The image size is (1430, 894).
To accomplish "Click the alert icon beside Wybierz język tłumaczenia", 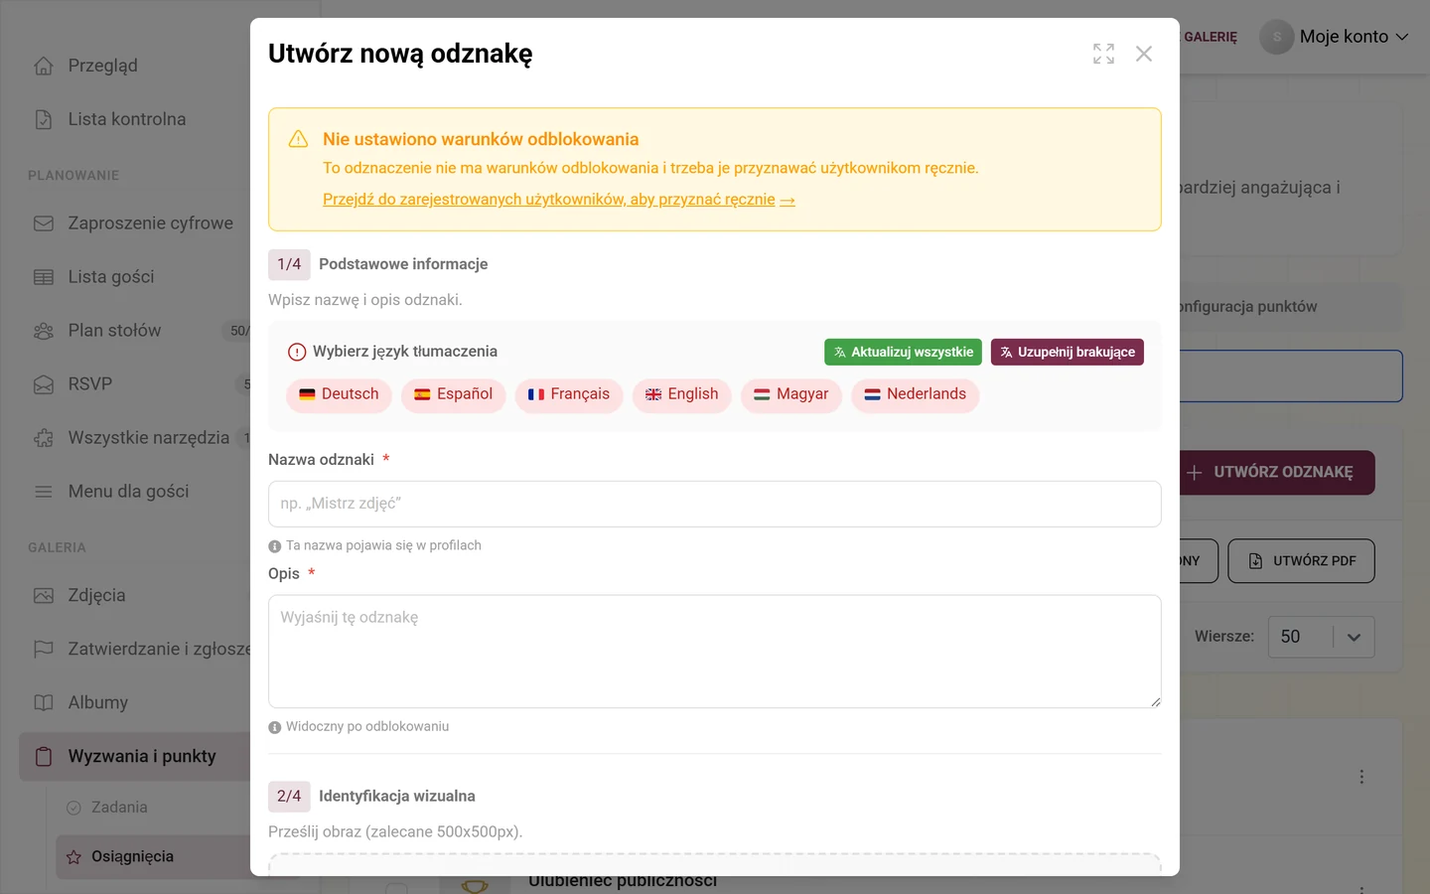I will (x=297, y=352).
